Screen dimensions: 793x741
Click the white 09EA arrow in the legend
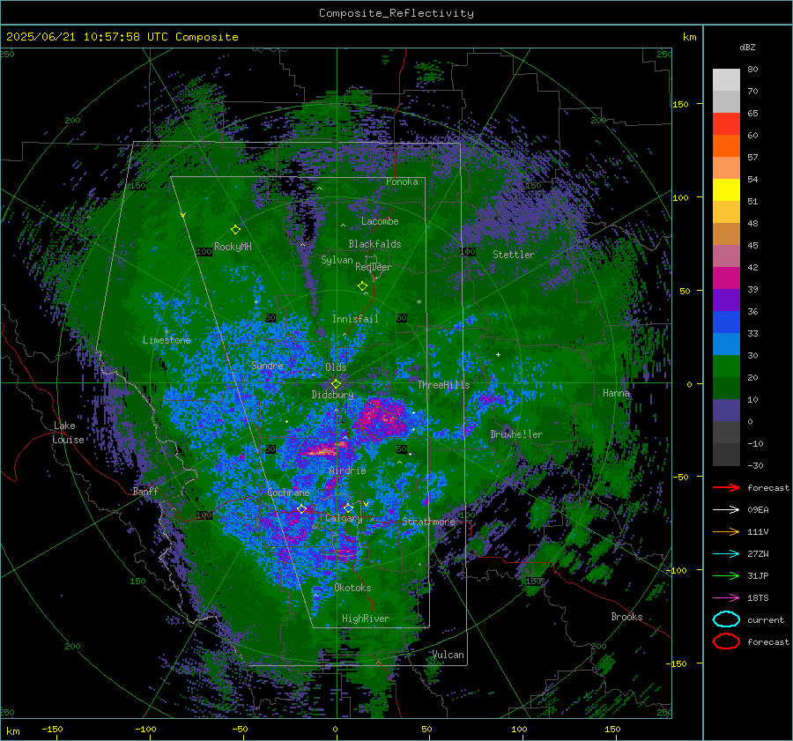coord(726,509)
